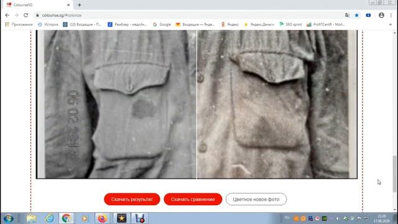Open media player taskbar icon
This screenshot has width=398, height=224.
pyautogui.click(x=85, y=218)
